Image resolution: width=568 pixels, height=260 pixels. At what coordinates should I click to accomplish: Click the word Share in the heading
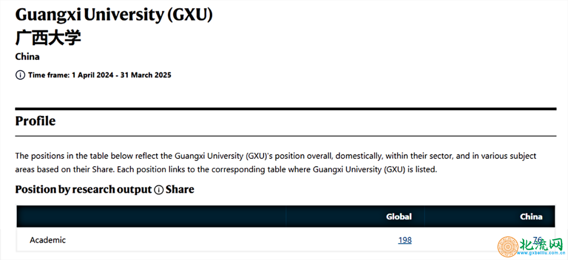pyautogui.click(x=180, y=189)
